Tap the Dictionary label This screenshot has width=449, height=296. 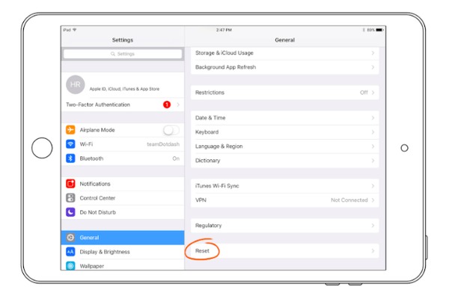point(207,161)
